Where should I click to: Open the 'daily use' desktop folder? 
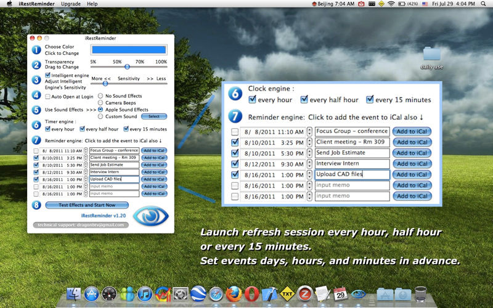click(x=432, y=58)
